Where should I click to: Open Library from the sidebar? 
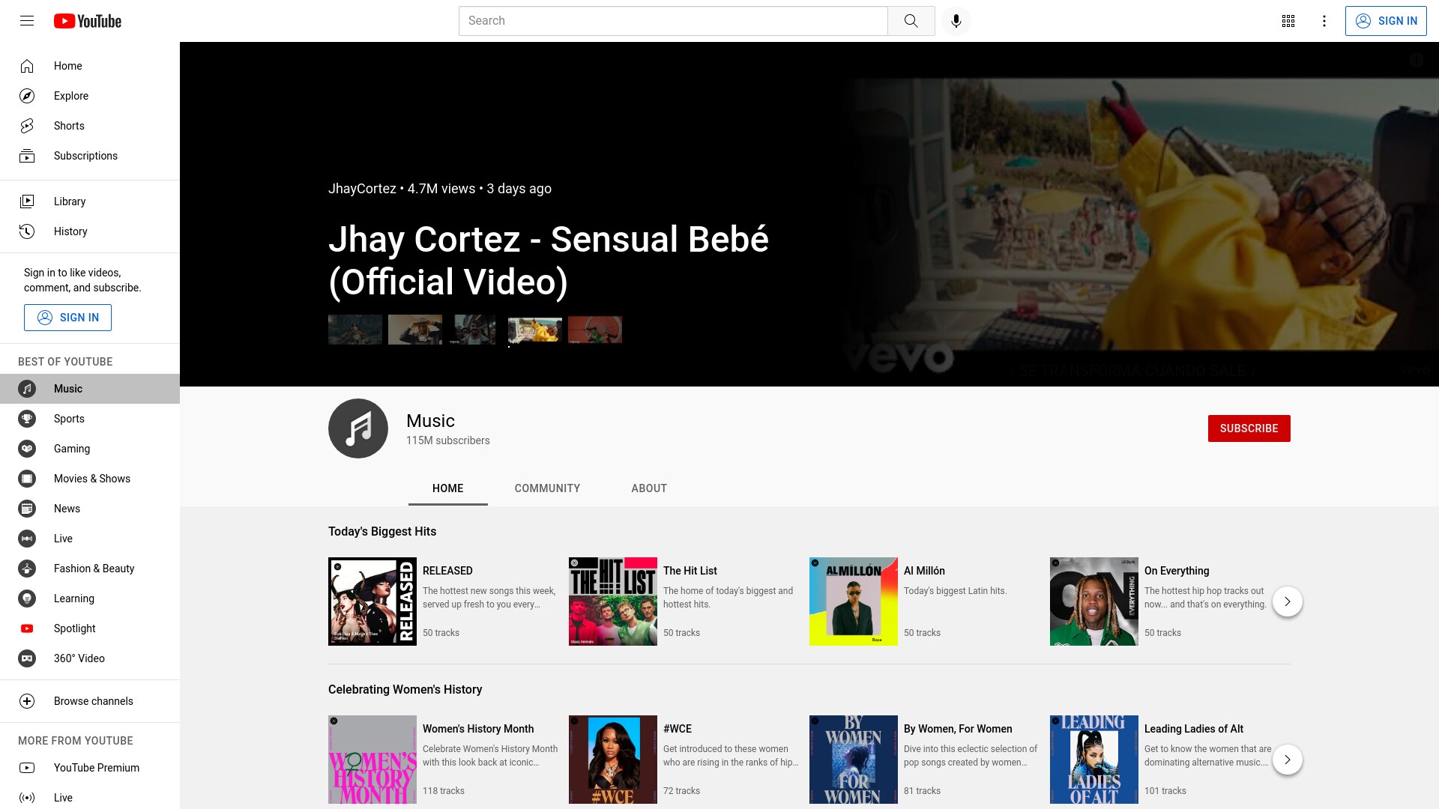[90, 202]
